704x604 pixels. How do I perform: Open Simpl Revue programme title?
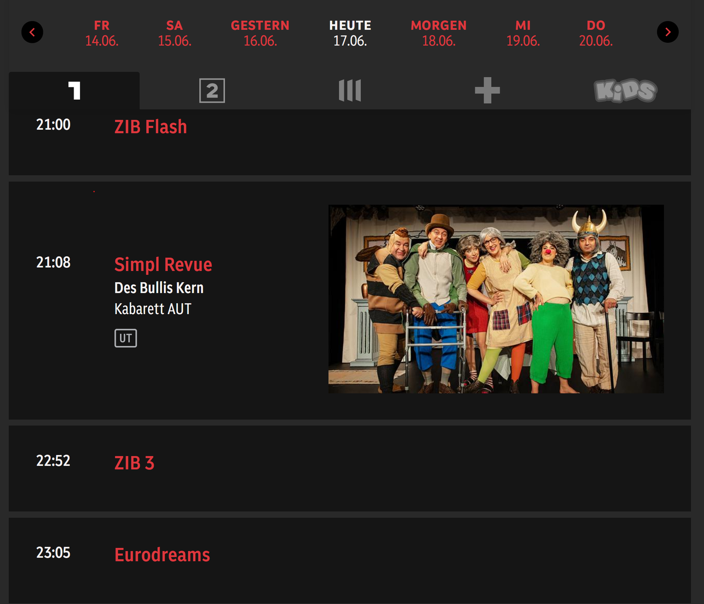point(163,264)
